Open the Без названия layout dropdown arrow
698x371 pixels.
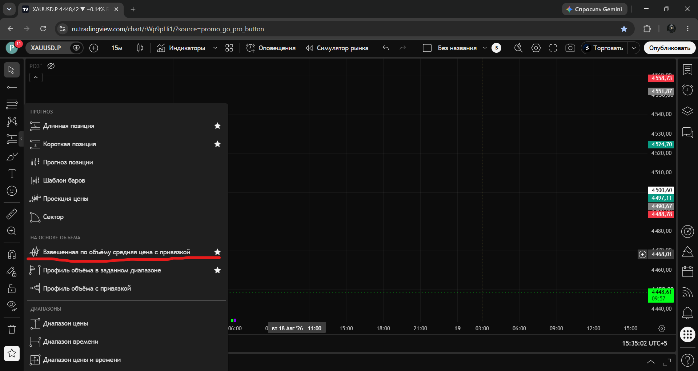[485, 48]
